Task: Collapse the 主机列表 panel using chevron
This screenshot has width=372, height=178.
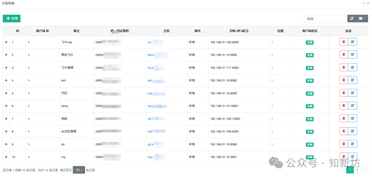Action: click(x=364, y=3)
